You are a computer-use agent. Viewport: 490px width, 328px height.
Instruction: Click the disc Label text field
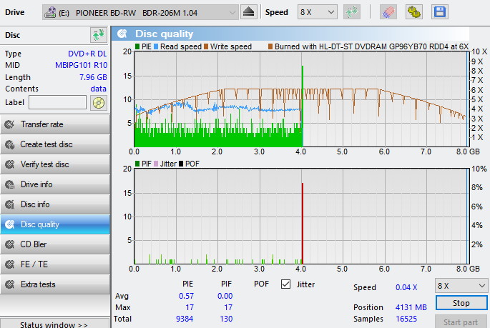tap(58, 102)
